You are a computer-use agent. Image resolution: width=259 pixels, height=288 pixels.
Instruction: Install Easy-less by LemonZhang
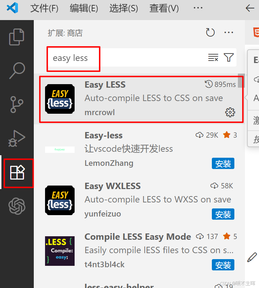(x=223, y=163)
